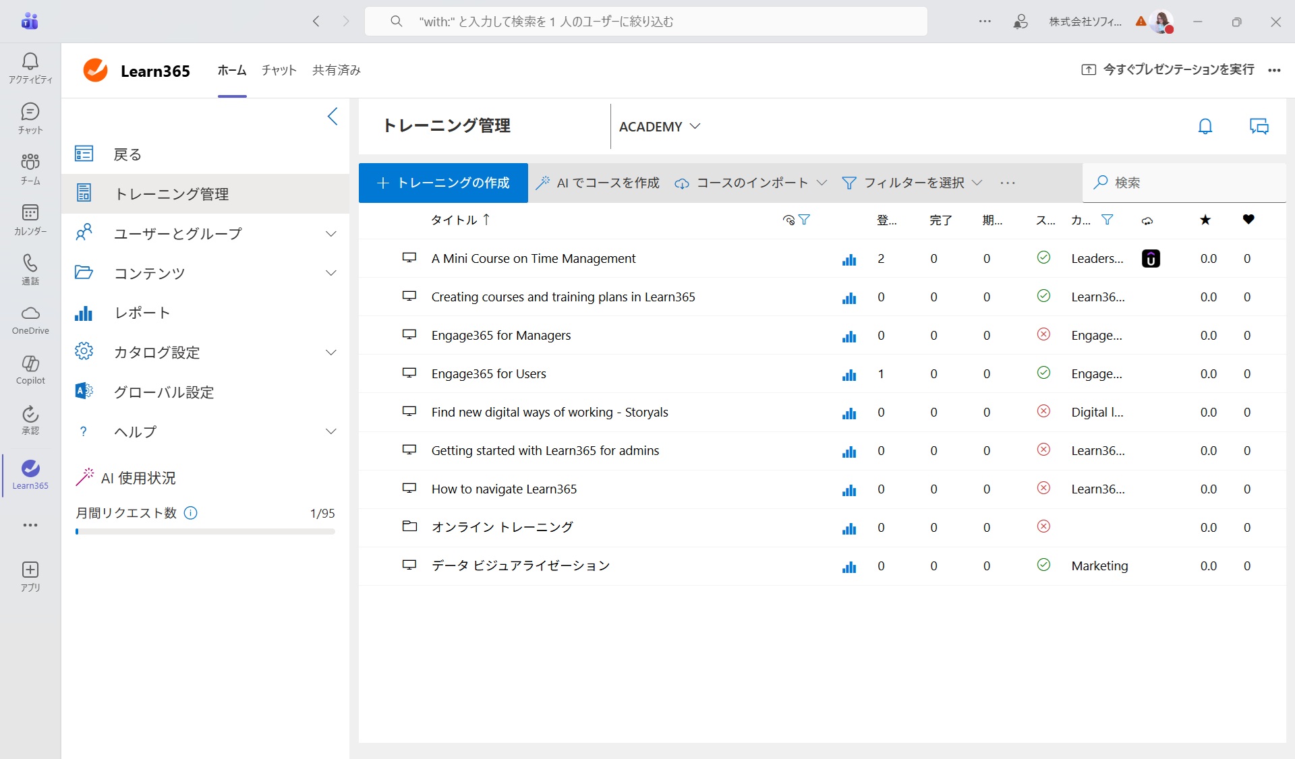Toggle status of Find new digital ways of working
This screenshot has width=1295, height=759.
(1043, 411)
